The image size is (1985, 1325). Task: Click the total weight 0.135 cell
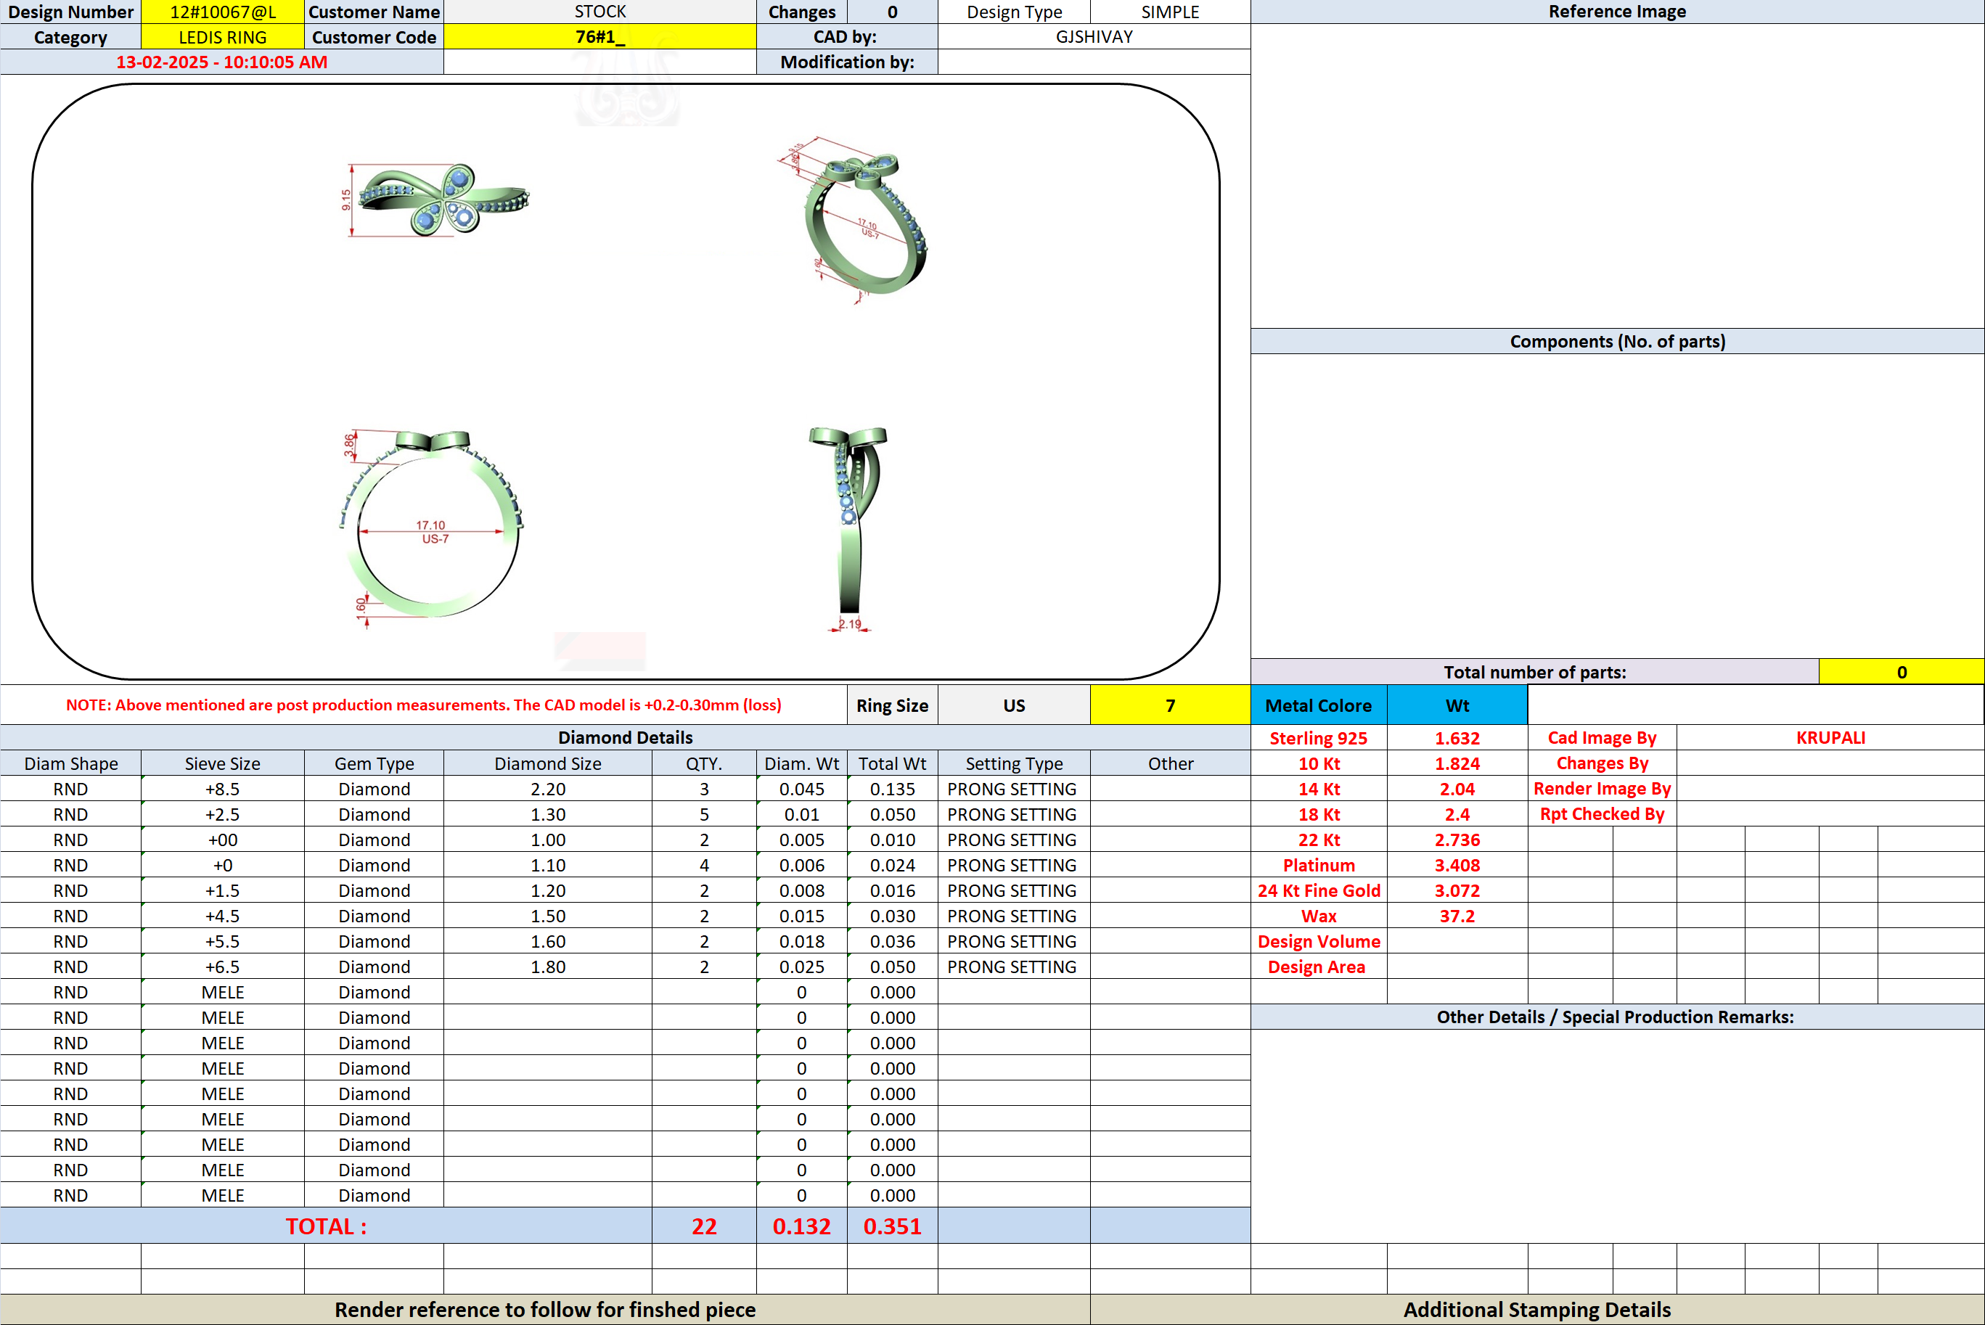click(893, 789)
